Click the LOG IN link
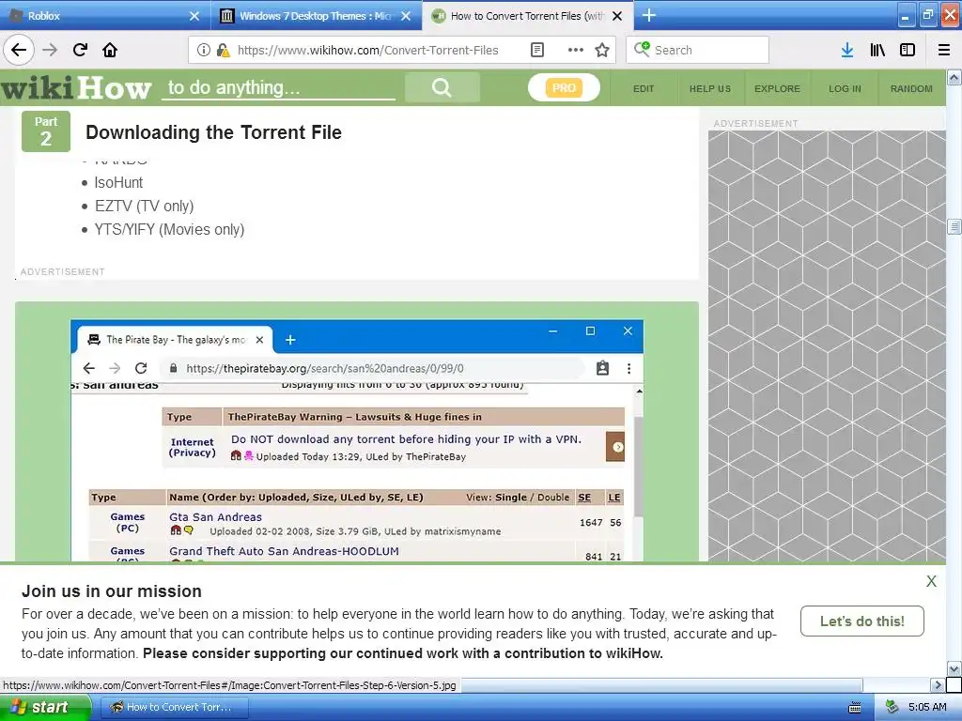 click(845, 88)
